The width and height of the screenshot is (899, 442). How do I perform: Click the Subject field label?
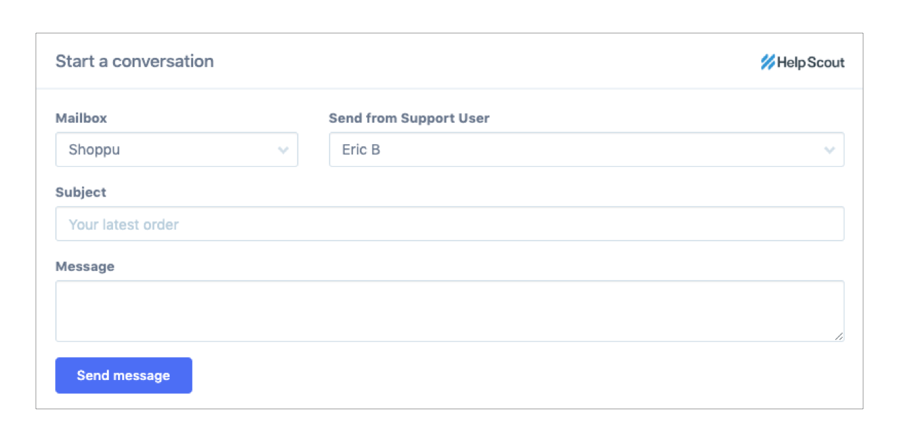point(81,192)
